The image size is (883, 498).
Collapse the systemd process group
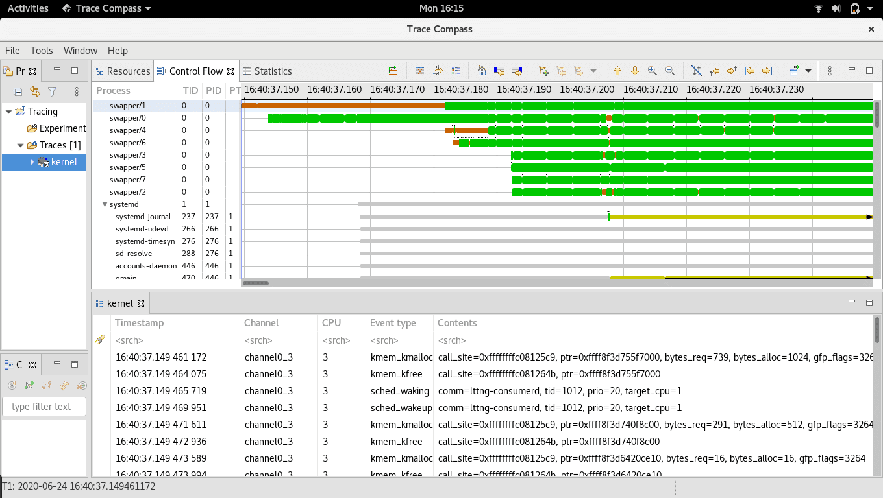point(105,204)
